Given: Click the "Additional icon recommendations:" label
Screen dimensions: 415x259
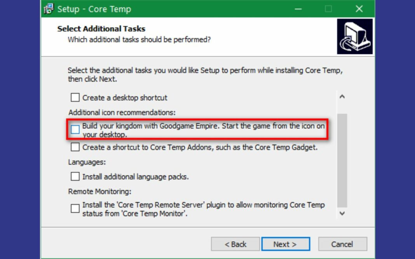Looking at the screenshot, I should (122, 112).
